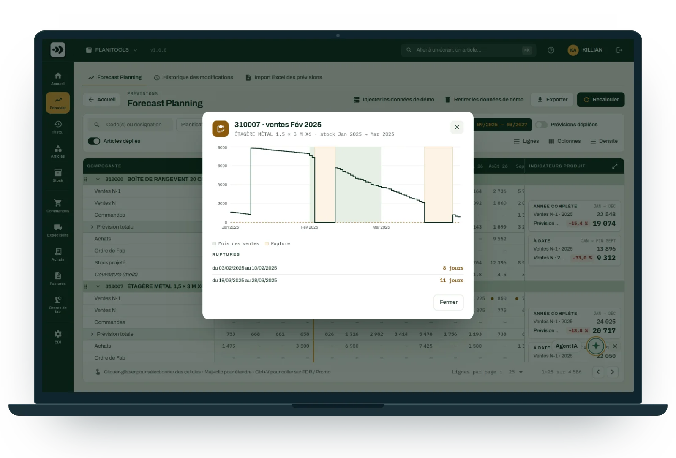This screenshot has width=676, height=458.
Task: Open Accueil in the left sidebar
Action: pos(58,79)
